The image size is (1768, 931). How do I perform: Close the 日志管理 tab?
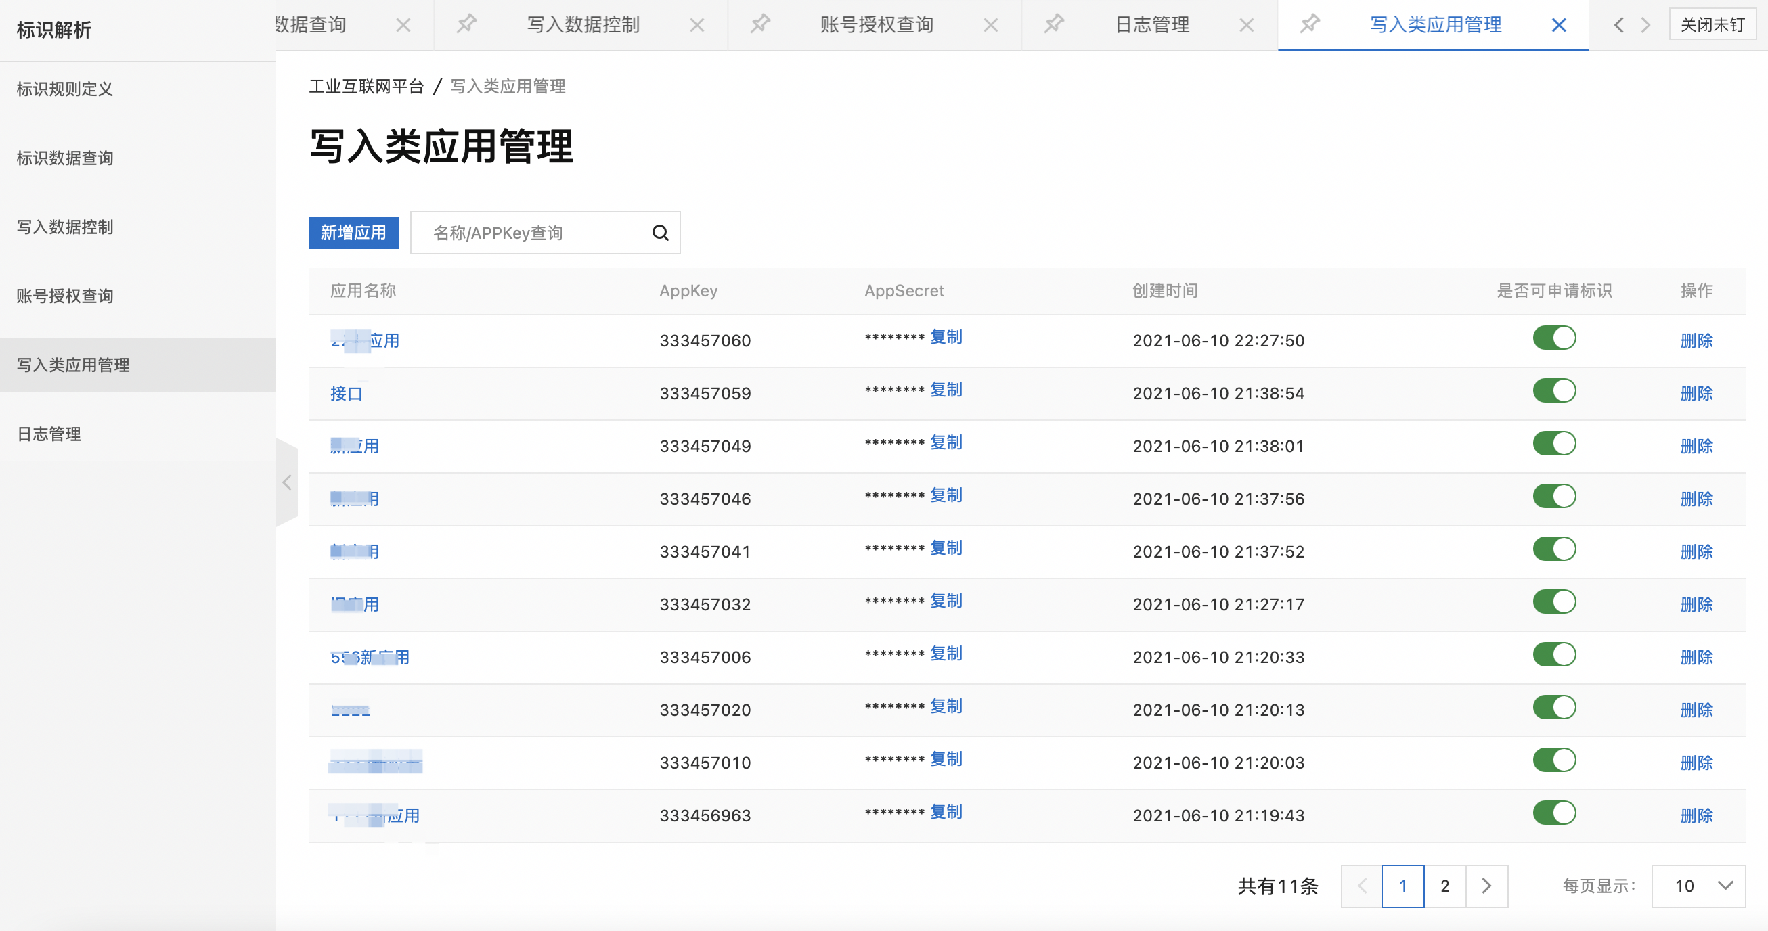(1247, 26)
